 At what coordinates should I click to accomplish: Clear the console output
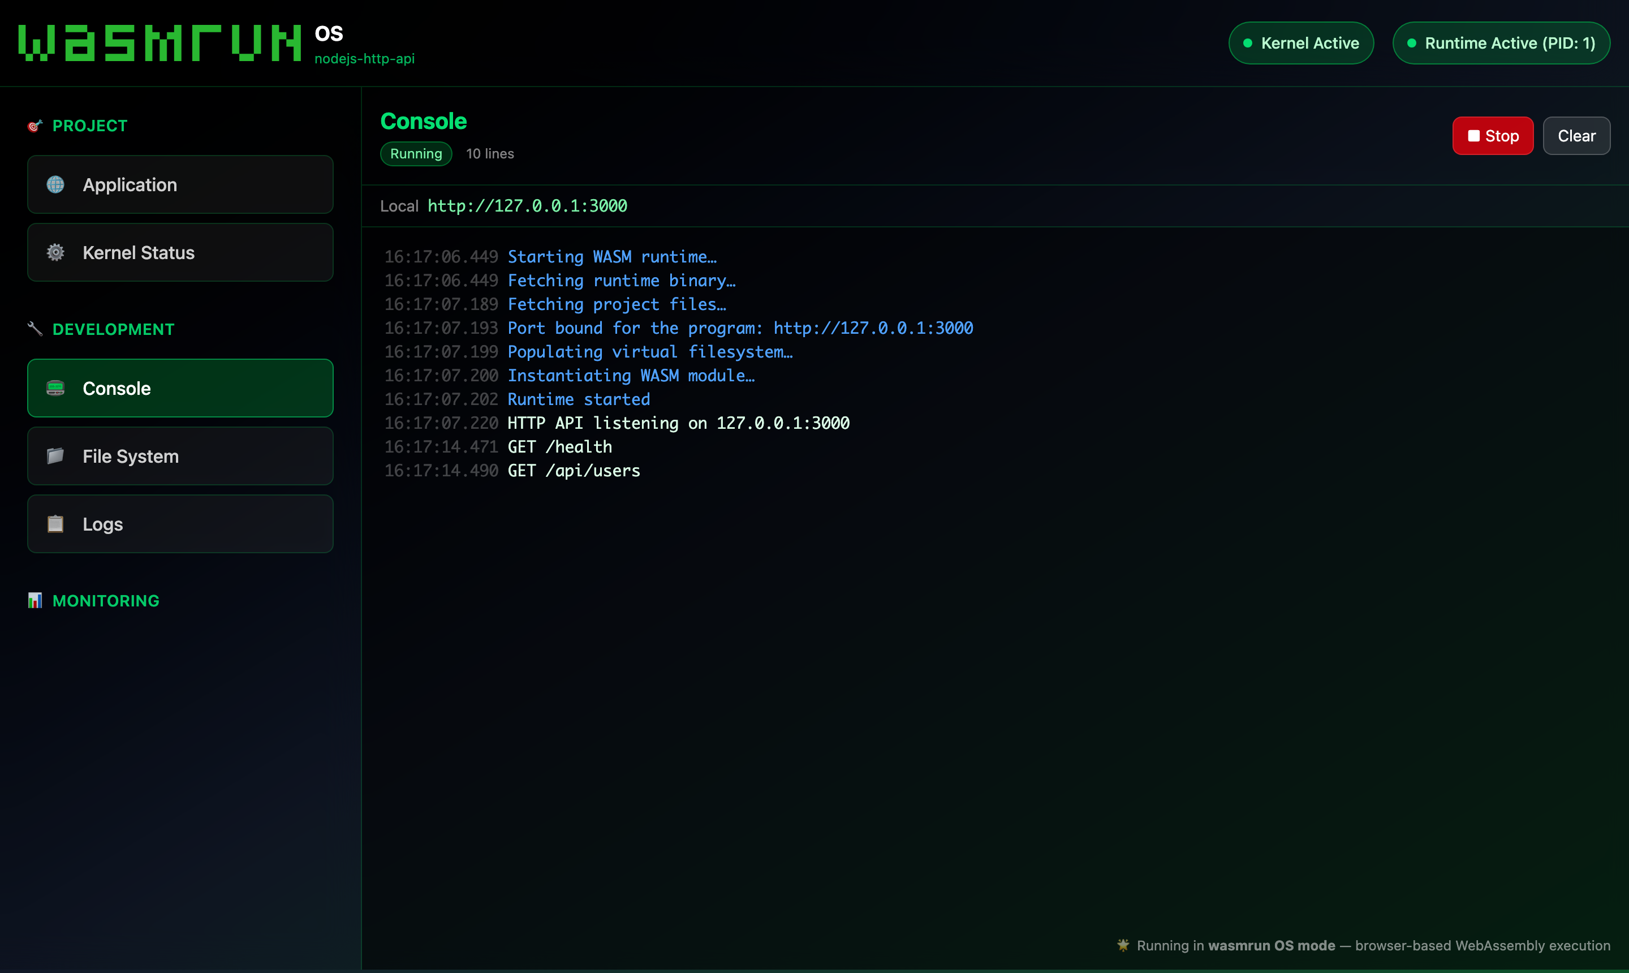pos(1576,136)
